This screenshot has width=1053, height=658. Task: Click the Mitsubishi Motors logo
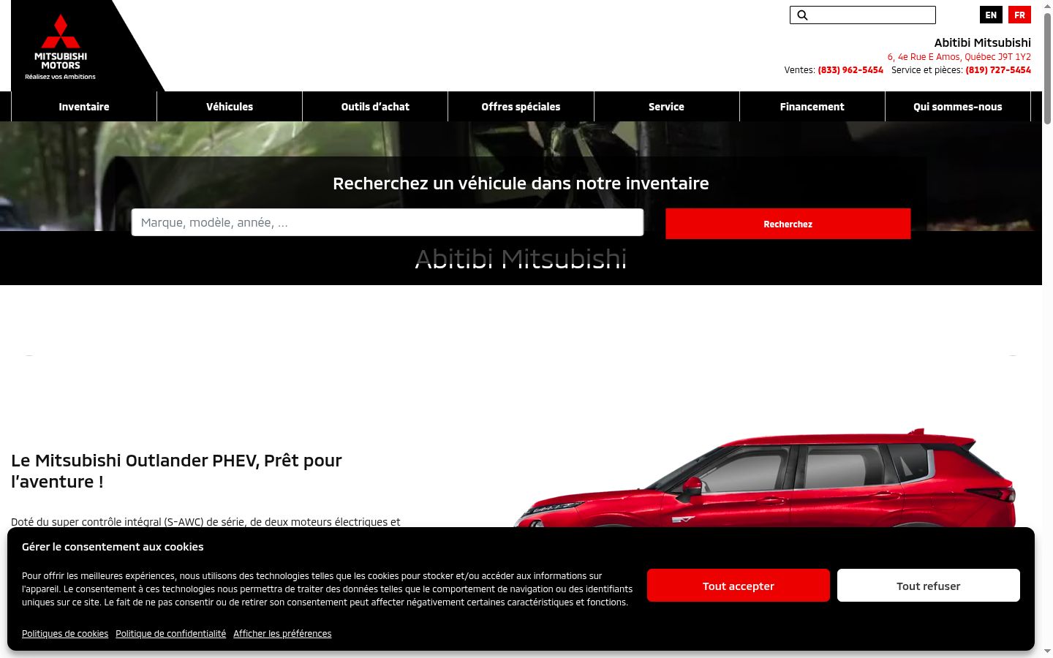click(x=61, y=46)
